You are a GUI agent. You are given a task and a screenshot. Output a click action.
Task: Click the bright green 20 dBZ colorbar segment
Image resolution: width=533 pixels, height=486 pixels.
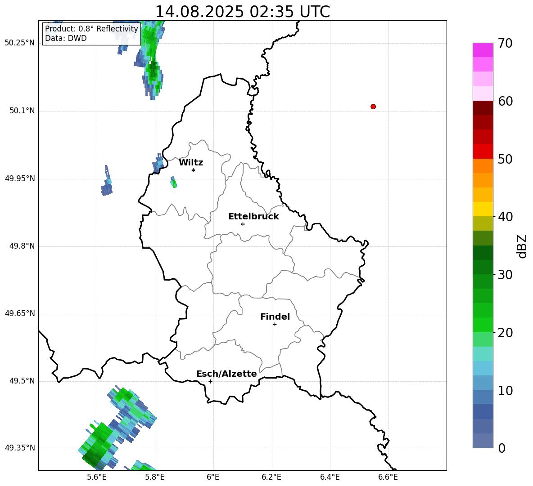click(x=483, y=325)
